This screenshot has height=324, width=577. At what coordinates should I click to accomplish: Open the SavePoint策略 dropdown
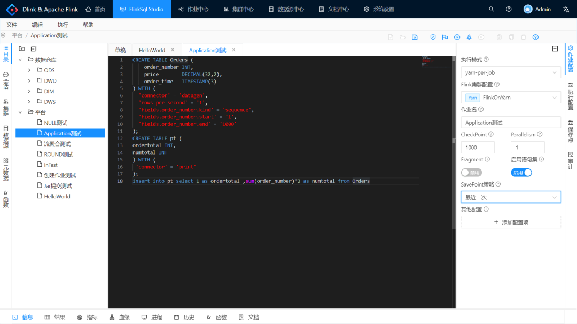click(x=511, y=197)
